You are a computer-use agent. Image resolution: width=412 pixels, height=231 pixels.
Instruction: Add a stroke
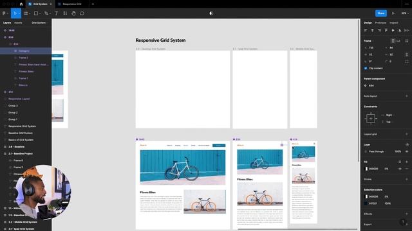click(407, 179)
